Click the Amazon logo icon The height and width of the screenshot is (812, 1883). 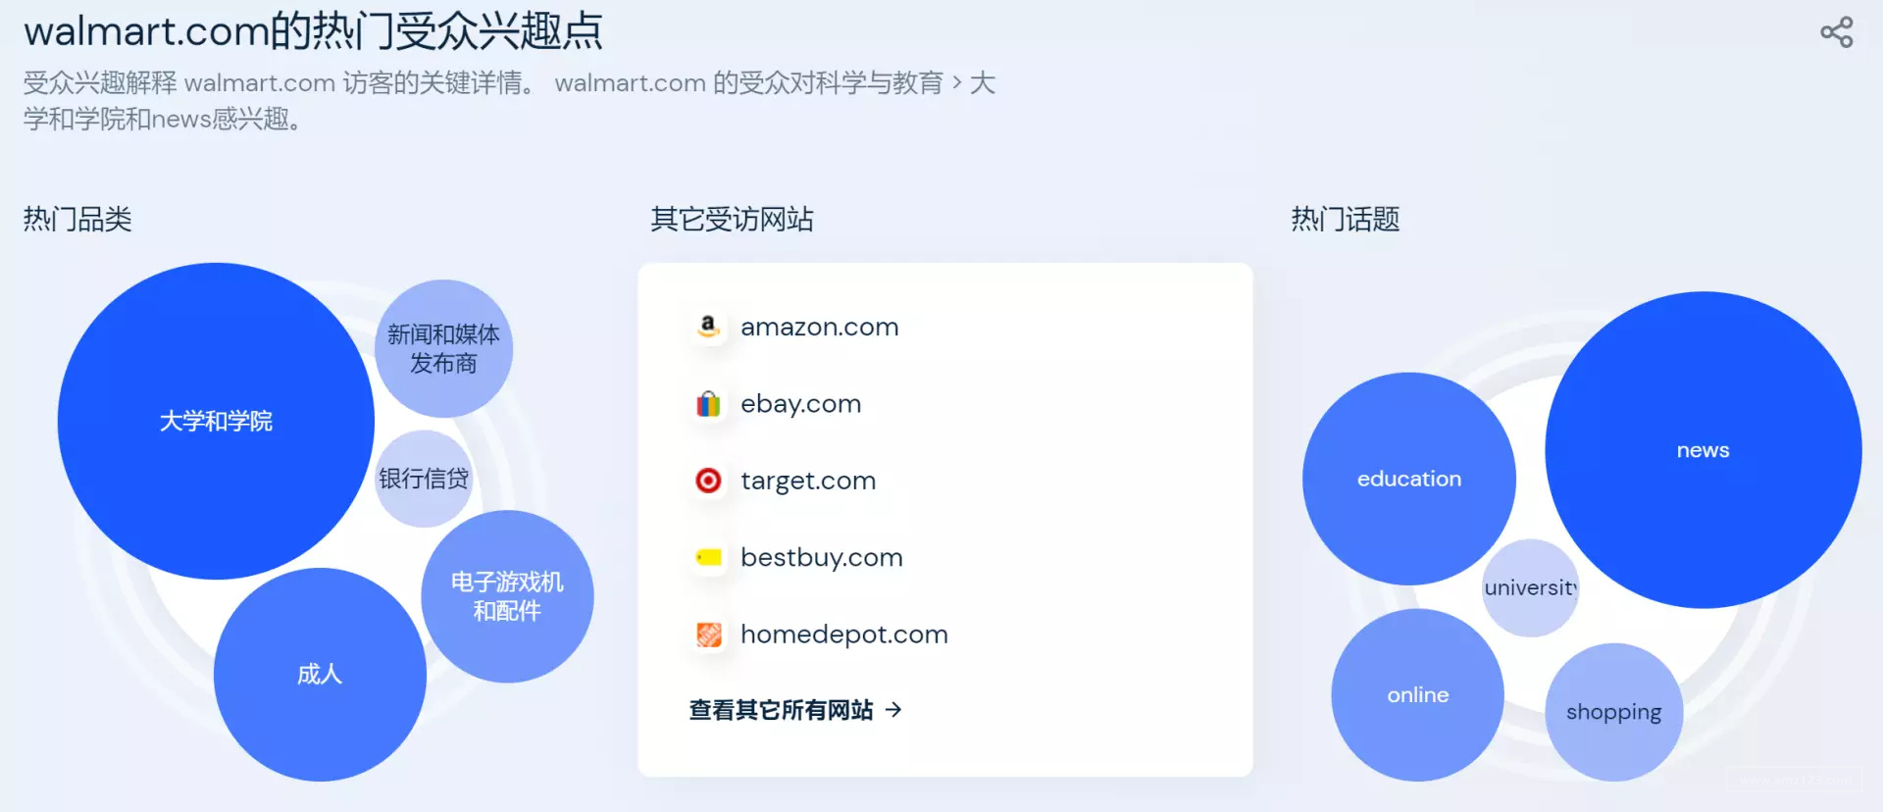click(708, 327)
